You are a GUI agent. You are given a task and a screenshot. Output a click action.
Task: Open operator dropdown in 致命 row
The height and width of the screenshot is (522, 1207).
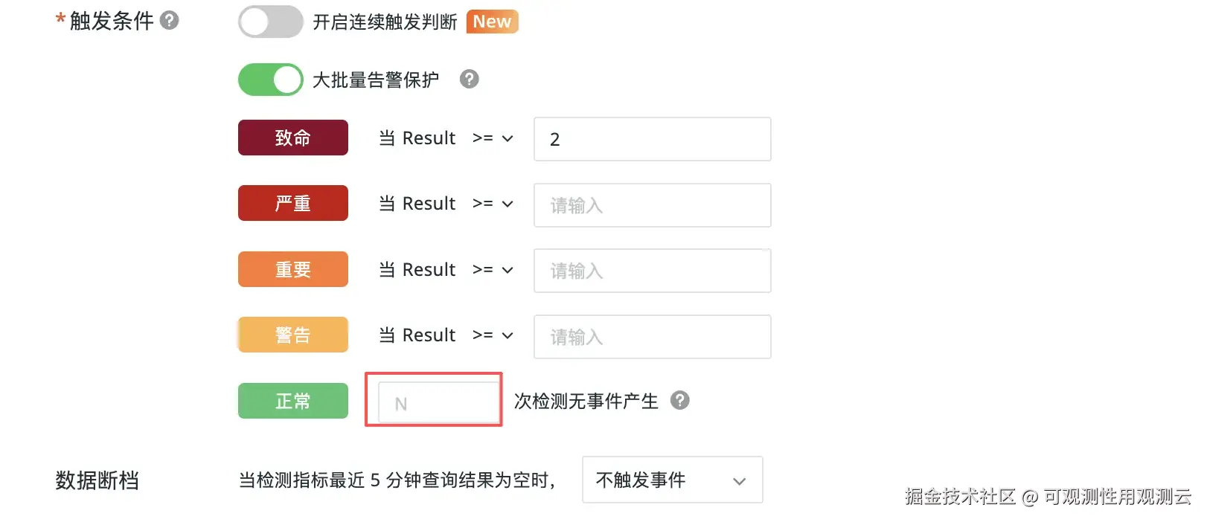coord(493,138)
